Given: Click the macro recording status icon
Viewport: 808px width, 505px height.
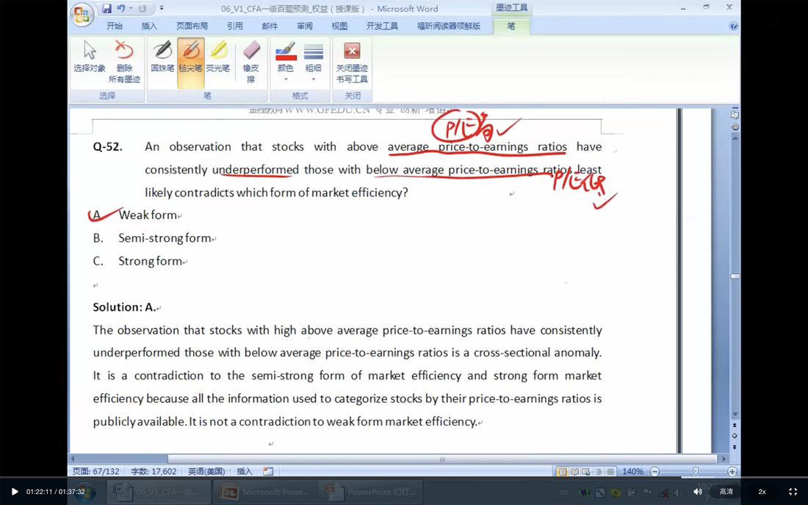Looking at the screenshot, I should pyautogui.click(x=268, y=471).
